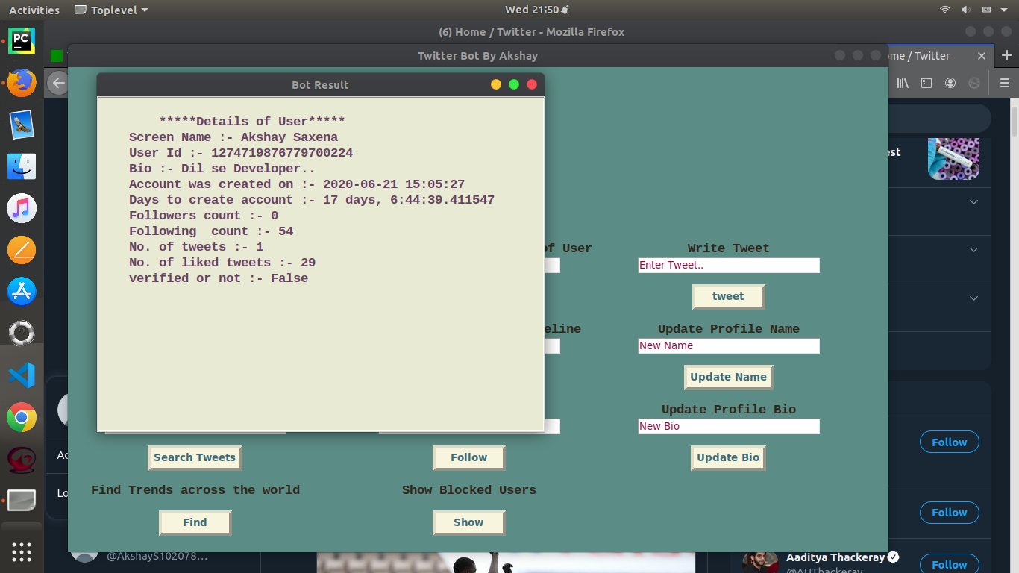1019x573 pixels.
Task: Toggle Firefox sidebar toolbar icon
Action: click(x=926, y=83)
